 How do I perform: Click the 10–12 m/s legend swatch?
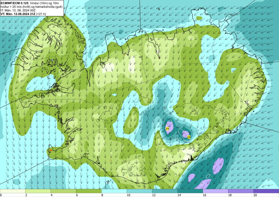coord(139,191)
